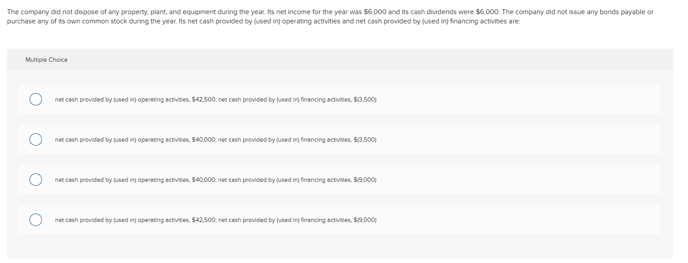Screen dimensions: 688x263
Task: Click the Multiple Choice header label
Action: tap(46, 60)
